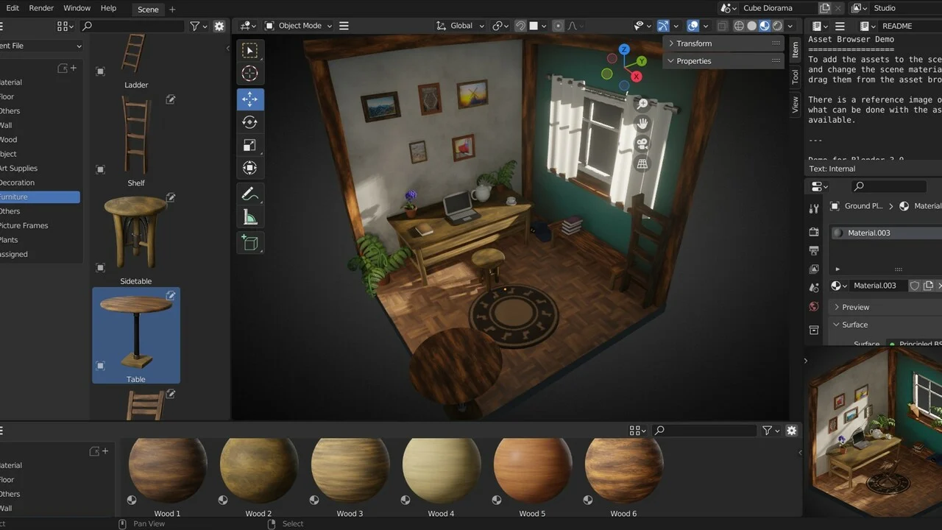Click the camera icon in the viewport gizmos

pyautogui.click(x=641, y=144)
